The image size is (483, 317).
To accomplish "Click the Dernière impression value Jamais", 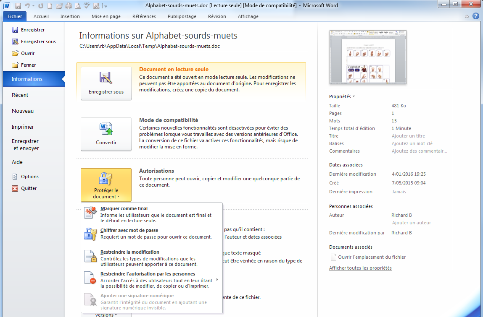I will 399,192.
